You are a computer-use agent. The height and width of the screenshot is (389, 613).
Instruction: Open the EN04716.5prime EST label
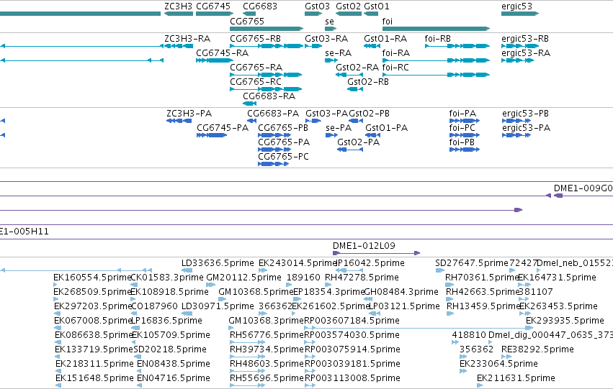(174, 378)
